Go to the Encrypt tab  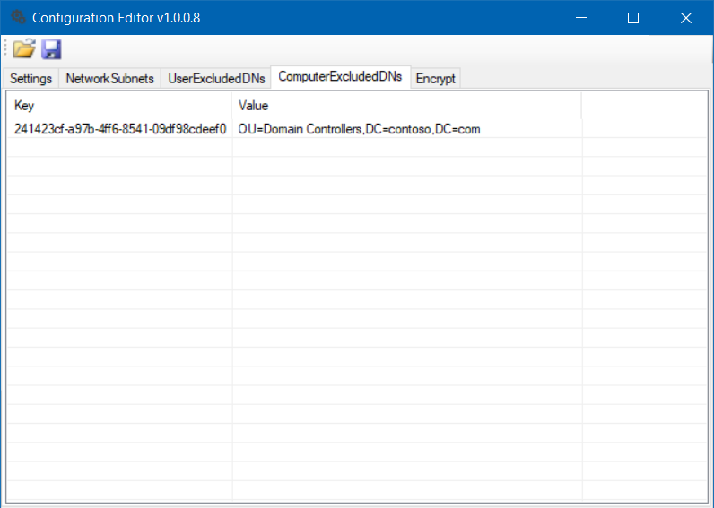435,78
